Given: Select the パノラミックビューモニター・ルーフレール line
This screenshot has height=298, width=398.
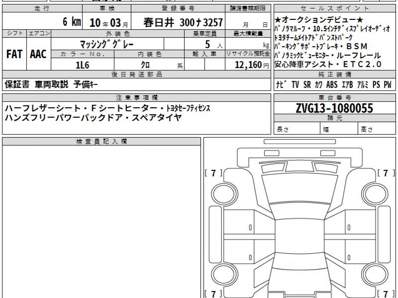Looking at the screenshot, I should (328, 56).
